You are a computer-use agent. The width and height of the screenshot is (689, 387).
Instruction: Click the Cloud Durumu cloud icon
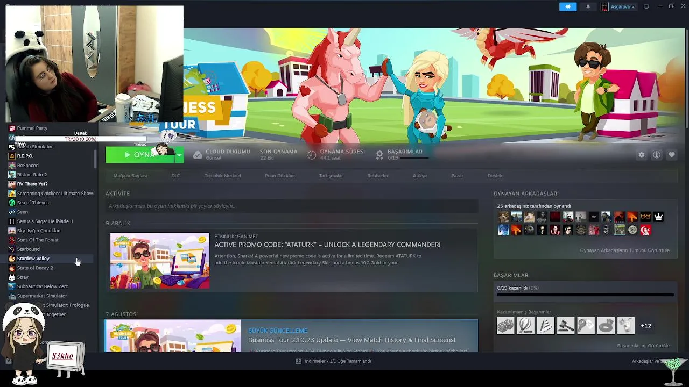(198, 155)
